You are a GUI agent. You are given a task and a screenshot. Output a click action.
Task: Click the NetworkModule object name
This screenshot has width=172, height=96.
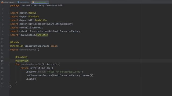pos(28,50)
